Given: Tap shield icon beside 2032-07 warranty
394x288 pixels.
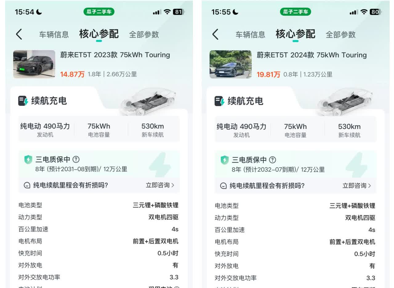Looking at the screenshot, I should pos(224,160).
